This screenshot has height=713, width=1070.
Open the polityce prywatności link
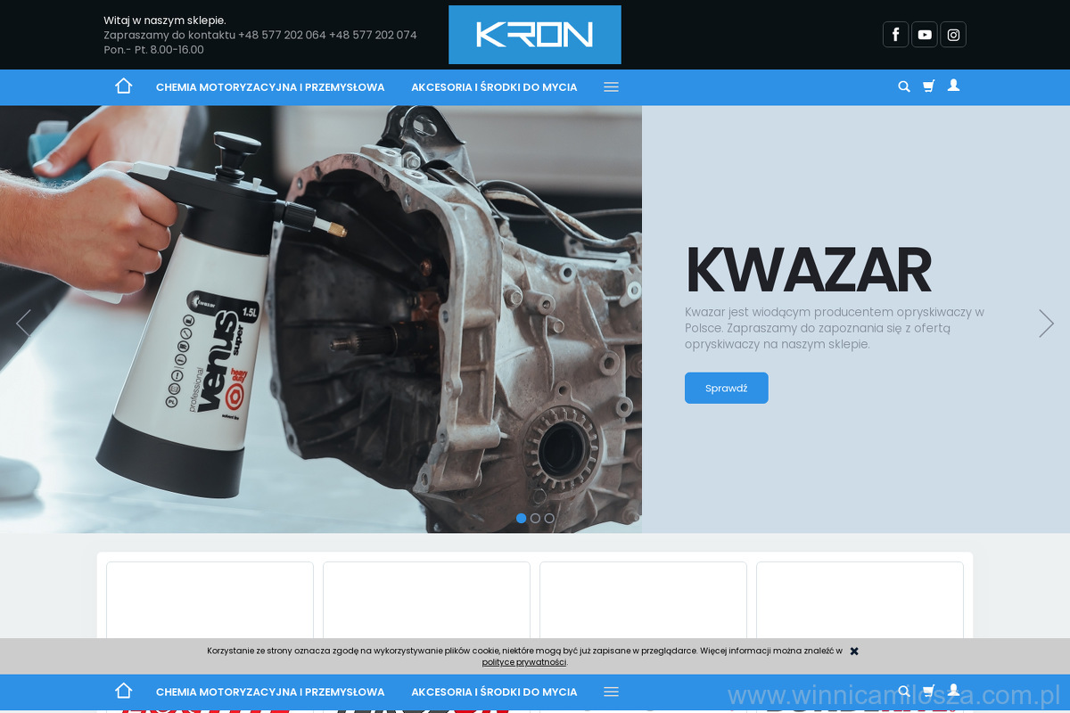click(x=524, y=662)
